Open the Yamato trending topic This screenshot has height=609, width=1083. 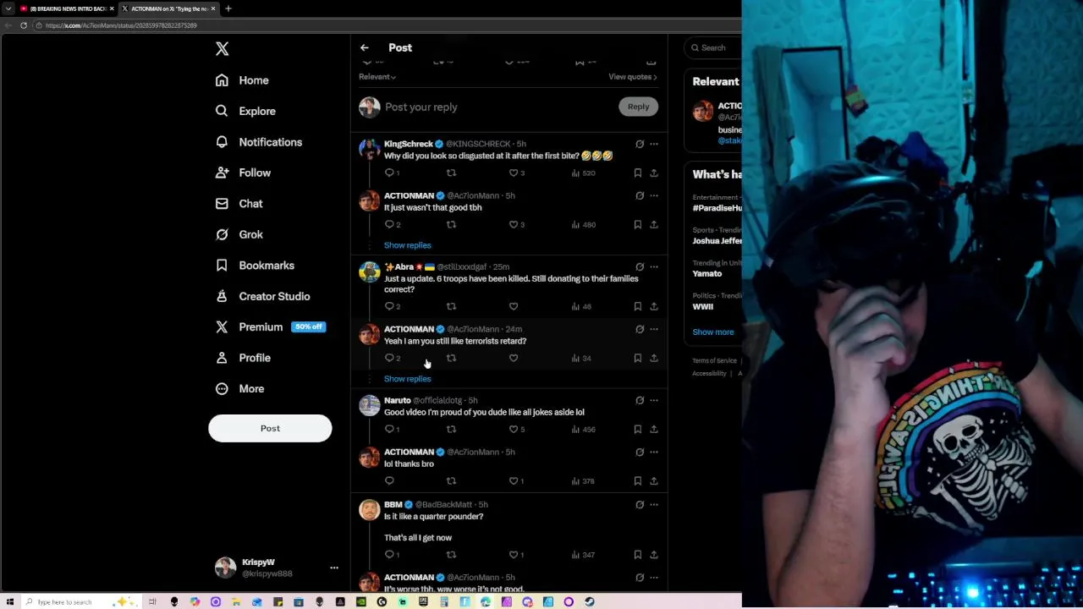click(707, 274)
